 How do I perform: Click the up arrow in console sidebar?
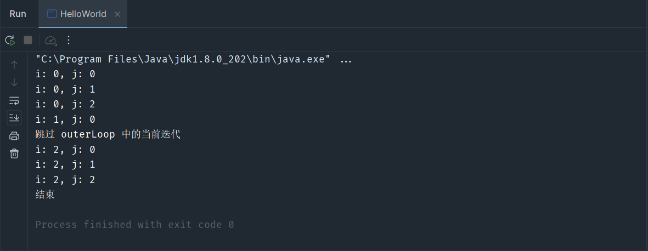click(x=14, y=65)
